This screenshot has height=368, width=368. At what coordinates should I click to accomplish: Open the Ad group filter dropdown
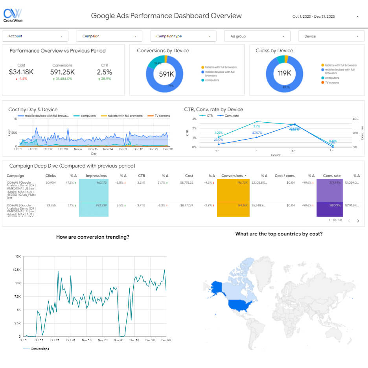(x=257, y=36)
